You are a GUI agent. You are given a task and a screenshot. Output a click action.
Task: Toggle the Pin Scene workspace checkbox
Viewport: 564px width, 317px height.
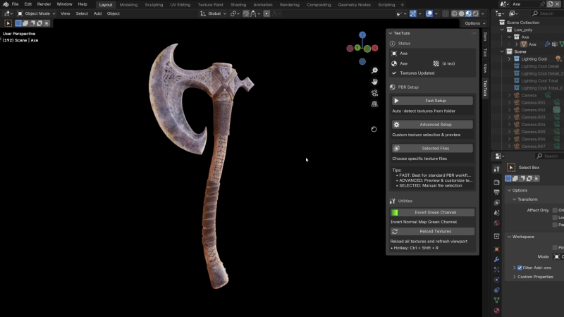(x=555, y=248)
